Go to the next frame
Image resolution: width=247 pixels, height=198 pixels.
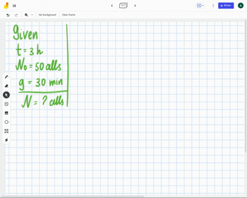[x=135, y=6]
